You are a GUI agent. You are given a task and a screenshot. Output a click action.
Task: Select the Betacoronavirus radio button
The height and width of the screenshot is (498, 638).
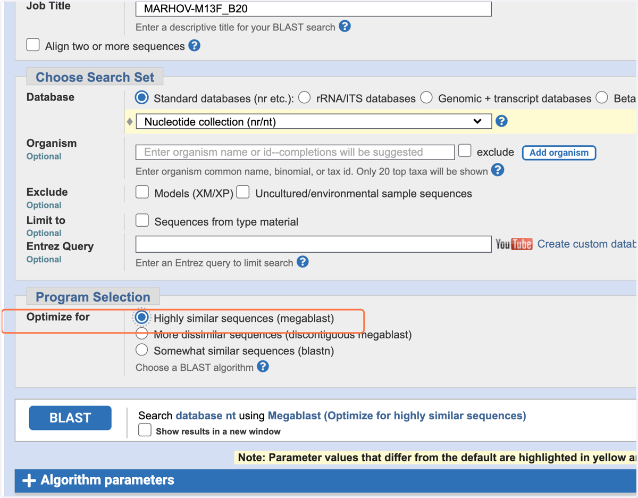[x=602, y=97]
